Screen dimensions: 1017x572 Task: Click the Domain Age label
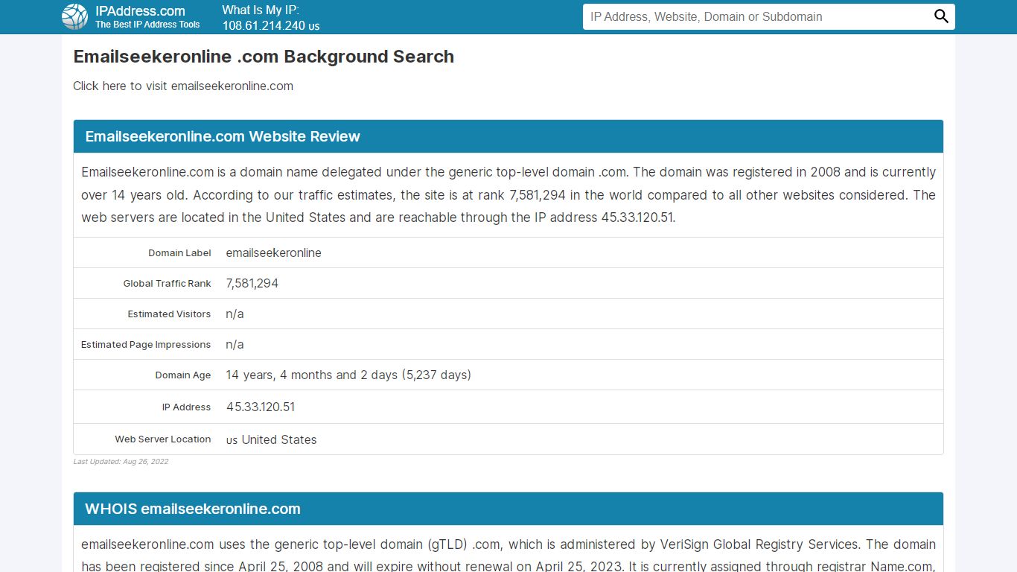pos(183,375)
